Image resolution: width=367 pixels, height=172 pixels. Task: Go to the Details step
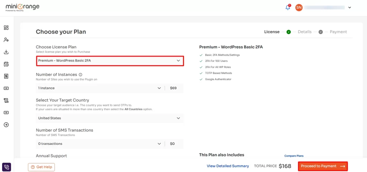tap(304, 32)
